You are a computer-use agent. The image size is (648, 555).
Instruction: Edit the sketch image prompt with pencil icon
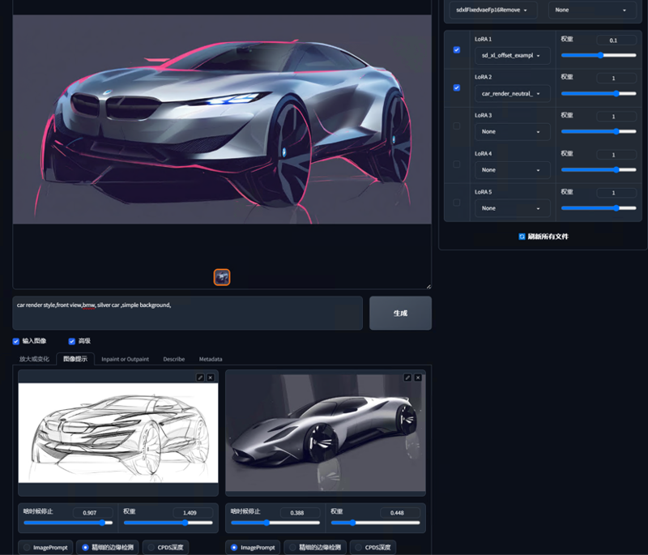(200, 378)
